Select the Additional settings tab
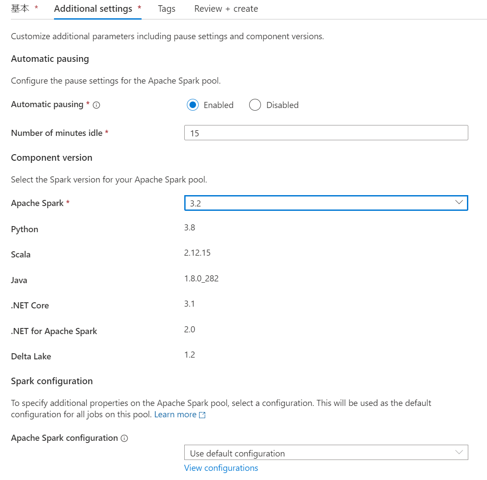 (x=93, y=9)
